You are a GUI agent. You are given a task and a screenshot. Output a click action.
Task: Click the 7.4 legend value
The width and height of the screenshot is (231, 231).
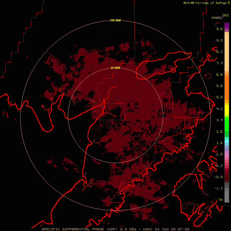pyautogui.click(x=219, y=63)
